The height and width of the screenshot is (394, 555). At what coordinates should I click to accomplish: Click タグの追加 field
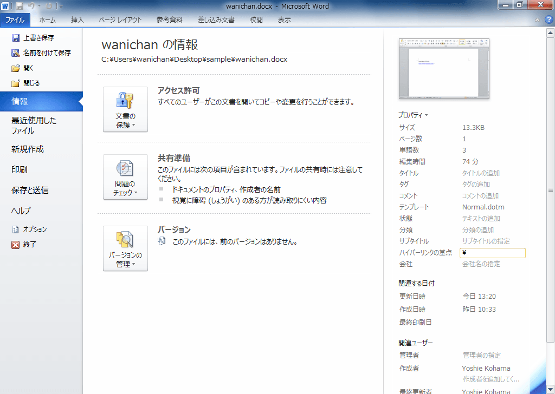[x=476, y=184]
